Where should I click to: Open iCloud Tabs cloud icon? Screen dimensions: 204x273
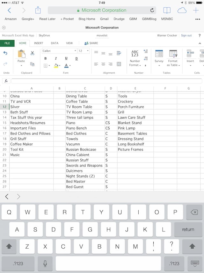coord(182,11)
